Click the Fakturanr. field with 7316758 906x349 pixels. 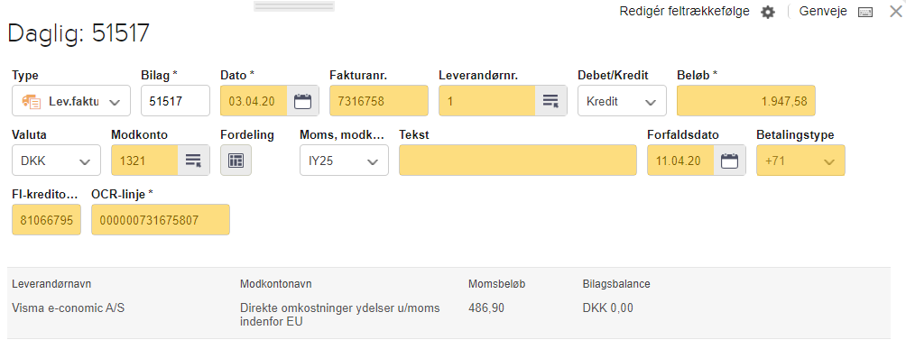pyautogui.click(x=379, y=101)
